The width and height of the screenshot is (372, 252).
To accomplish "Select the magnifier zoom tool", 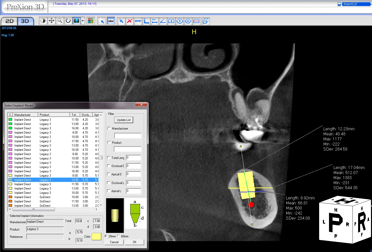I will 60,21.
